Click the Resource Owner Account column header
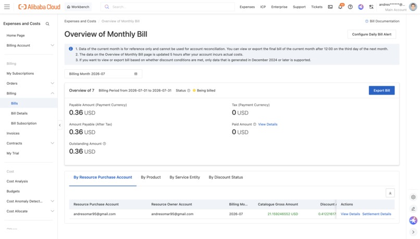420x239 pixels. 171,204
